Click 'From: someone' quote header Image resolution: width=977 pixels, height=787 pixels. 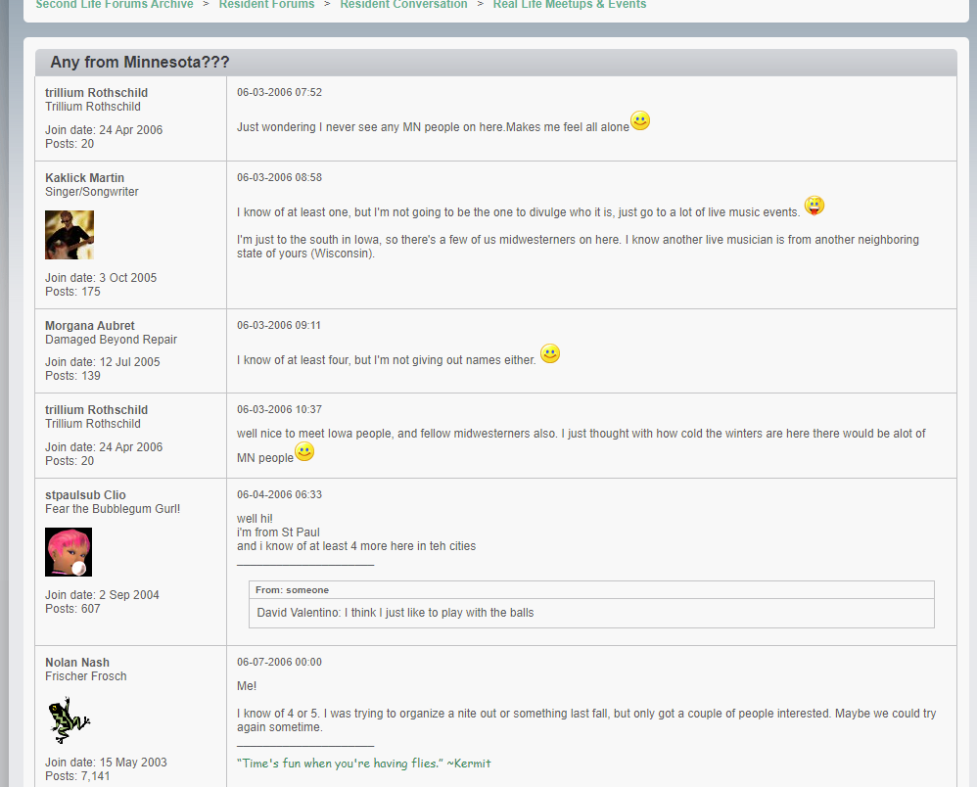pyautogui.click(x=293, y=590)
